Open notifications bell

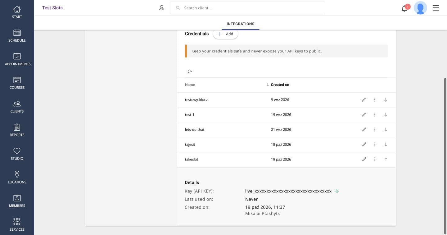click(x=404, y=8)
